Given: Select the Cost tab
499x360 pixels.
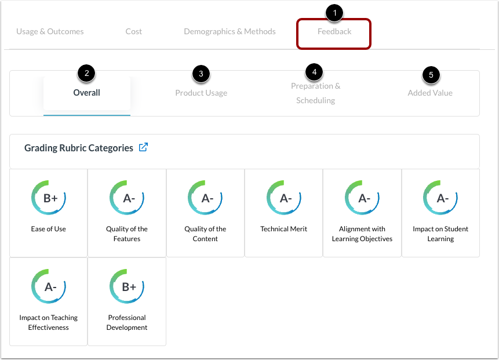Looking at the screenshot, I should (x=133, y=31).
